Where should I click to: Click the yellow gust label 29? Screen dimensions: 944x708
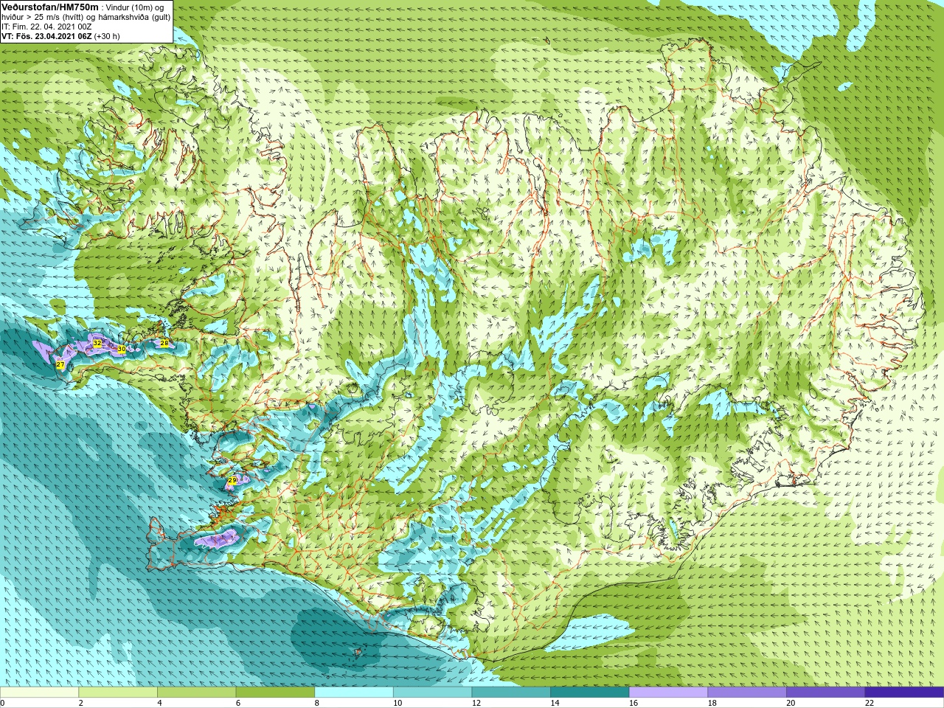(232, 480)
